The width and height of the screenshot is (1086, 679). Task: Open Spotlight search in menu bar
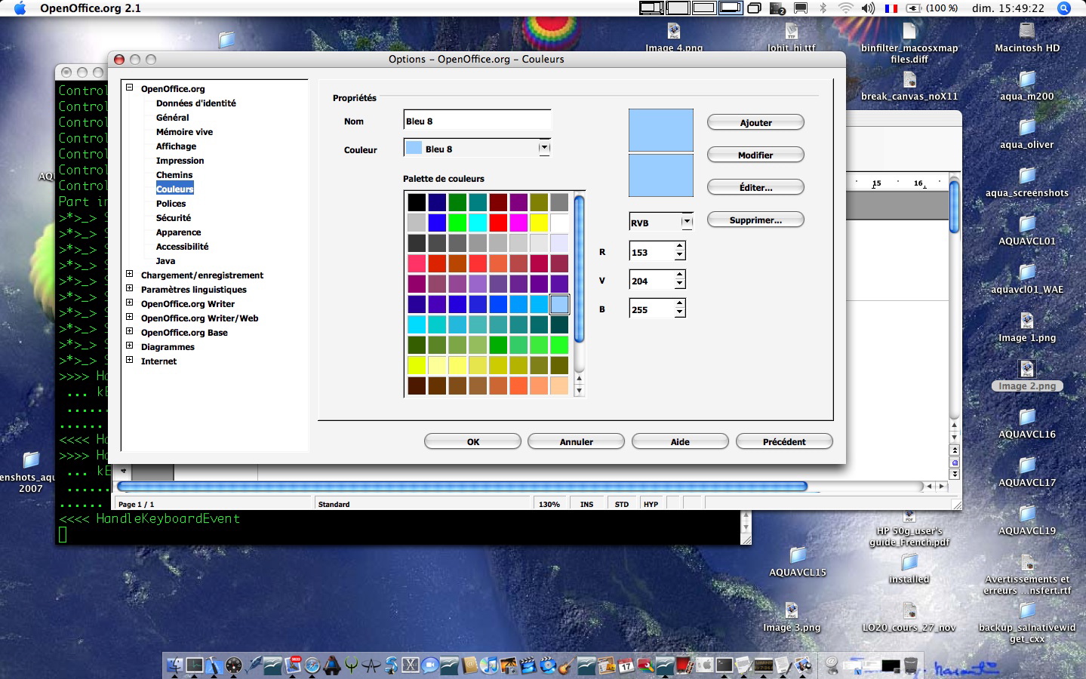tap(1064, 8)
